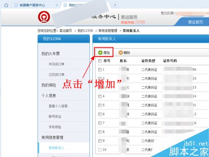Screen dimensions: 209x157
Task: Open 手机核验 in the sidebar
Action: (x=55, y=127)
